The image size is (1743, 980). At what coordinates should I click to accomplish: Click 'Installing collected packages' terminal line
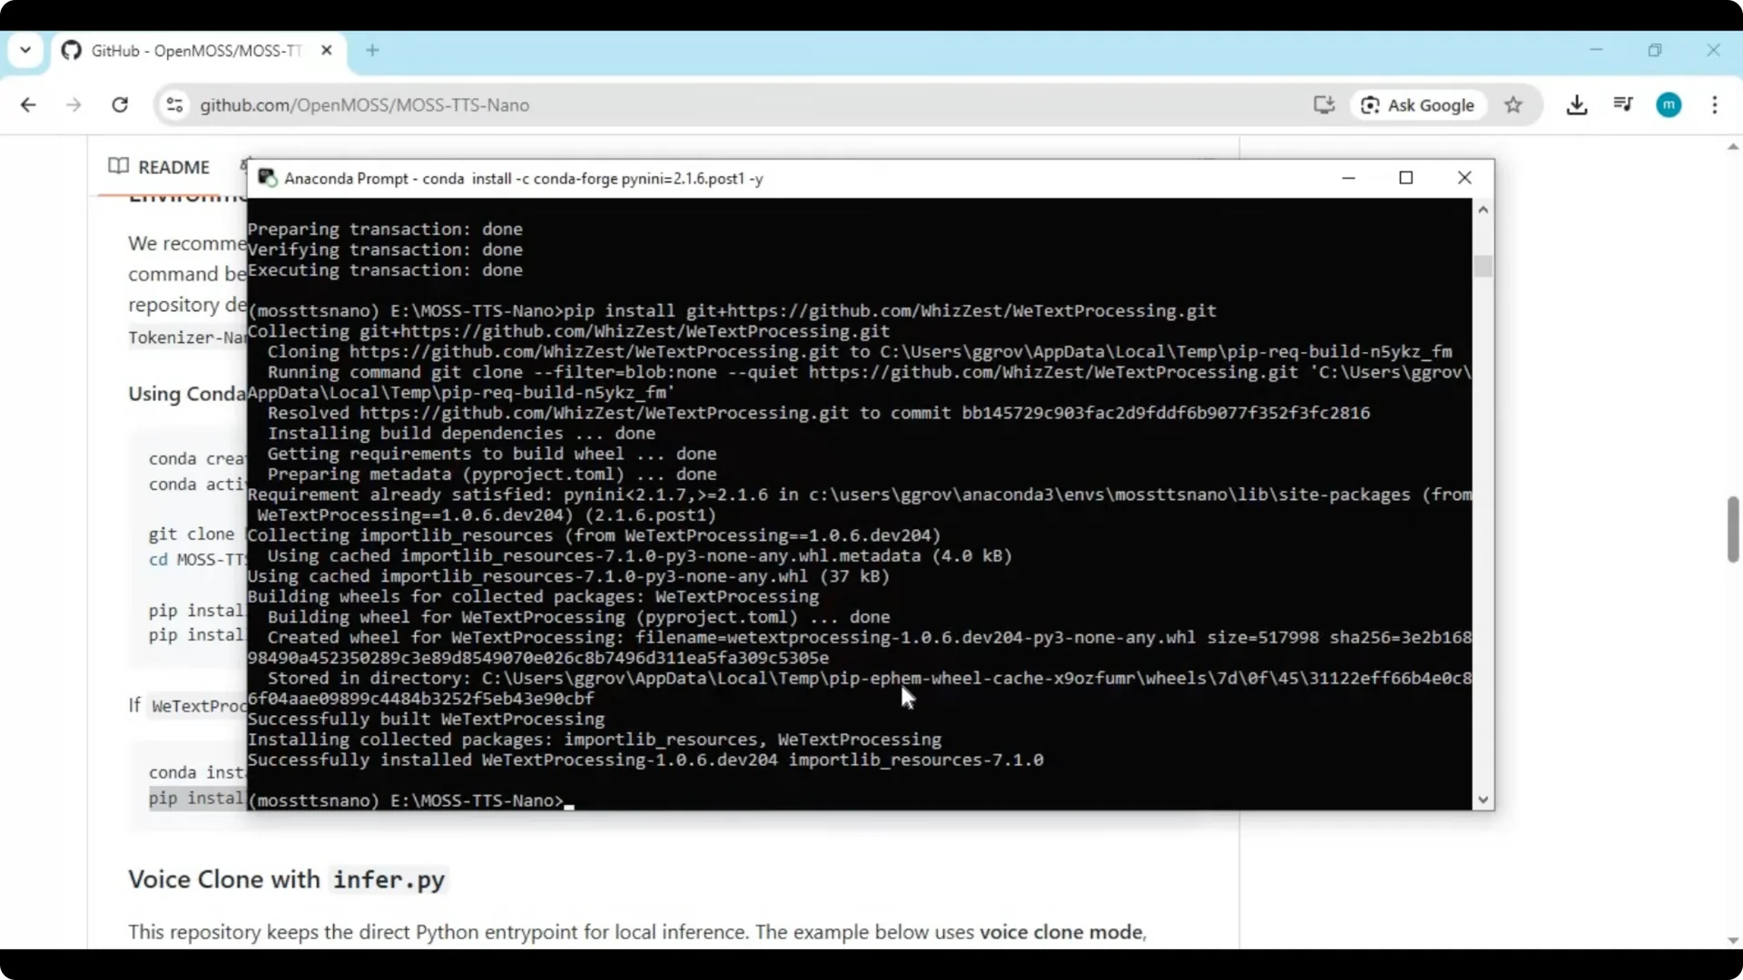(x=595, y=740)
